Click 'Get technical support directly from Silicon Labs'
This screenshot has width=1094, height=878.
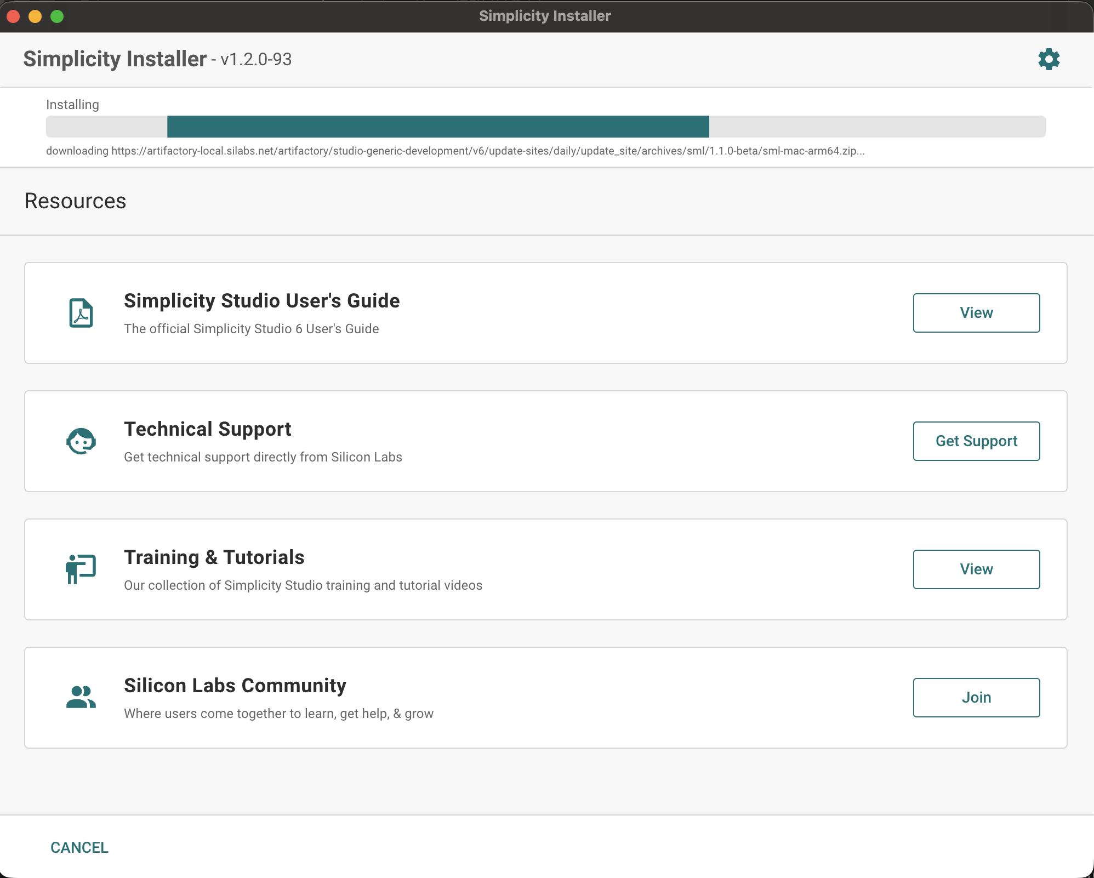263,457
